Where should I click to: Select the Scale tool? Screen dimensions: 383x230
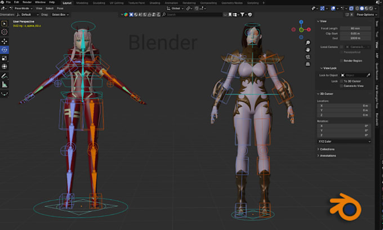5,58
